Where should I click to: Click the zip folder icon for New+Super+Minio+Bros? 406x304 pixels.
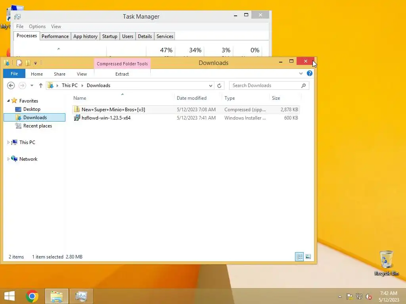coord(77,109)
